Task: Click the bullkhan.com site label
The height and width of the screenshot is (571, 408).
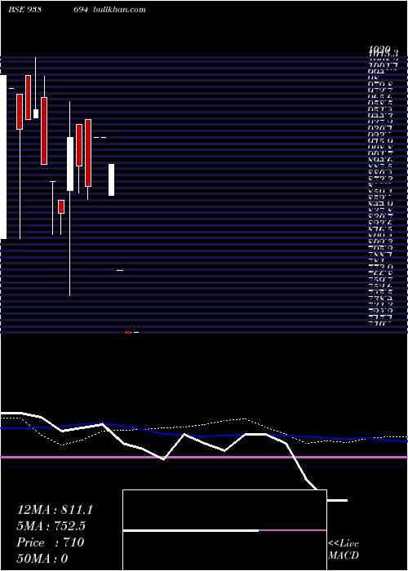Action: click(119, 10)
